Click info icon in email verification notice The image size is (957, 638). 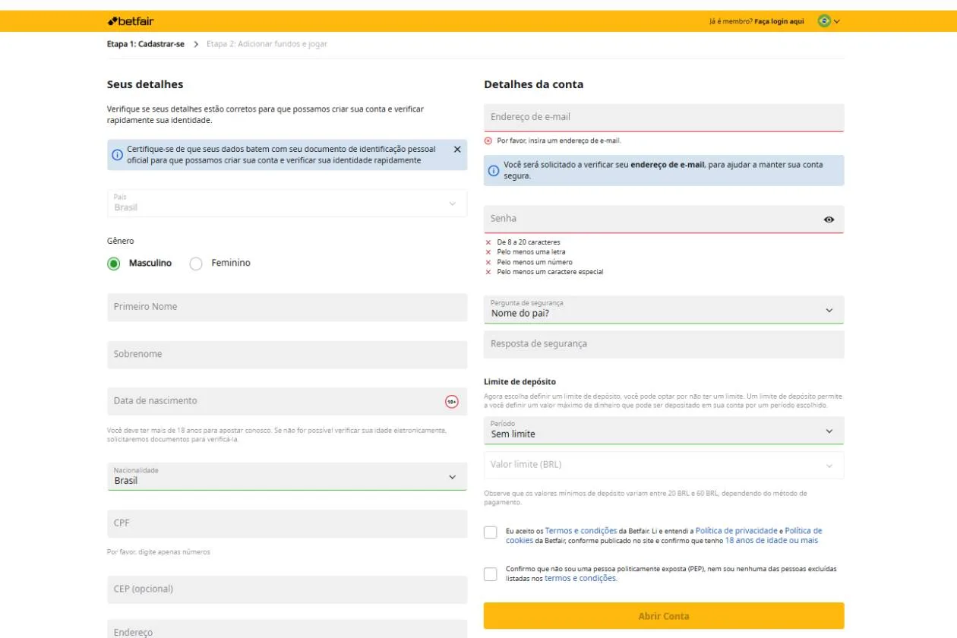[494, 170]
